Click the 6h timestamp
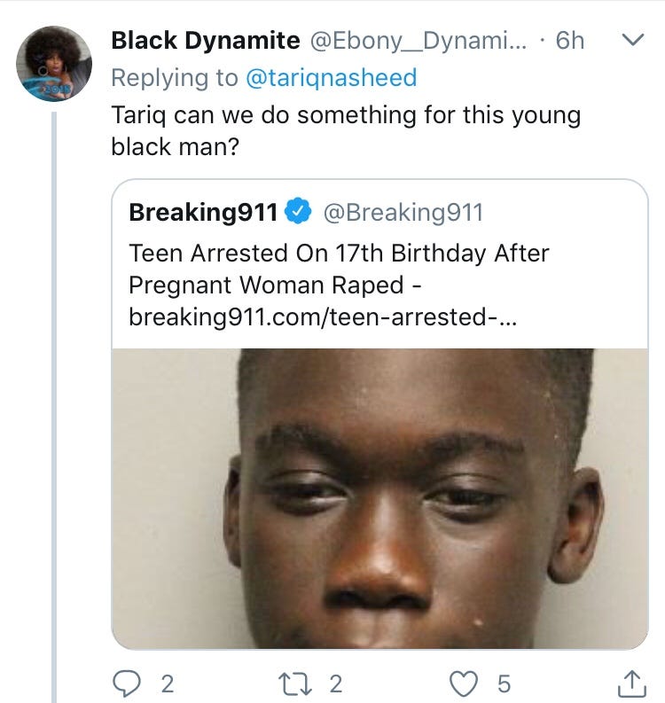665x703 pixels. [570, 40]
